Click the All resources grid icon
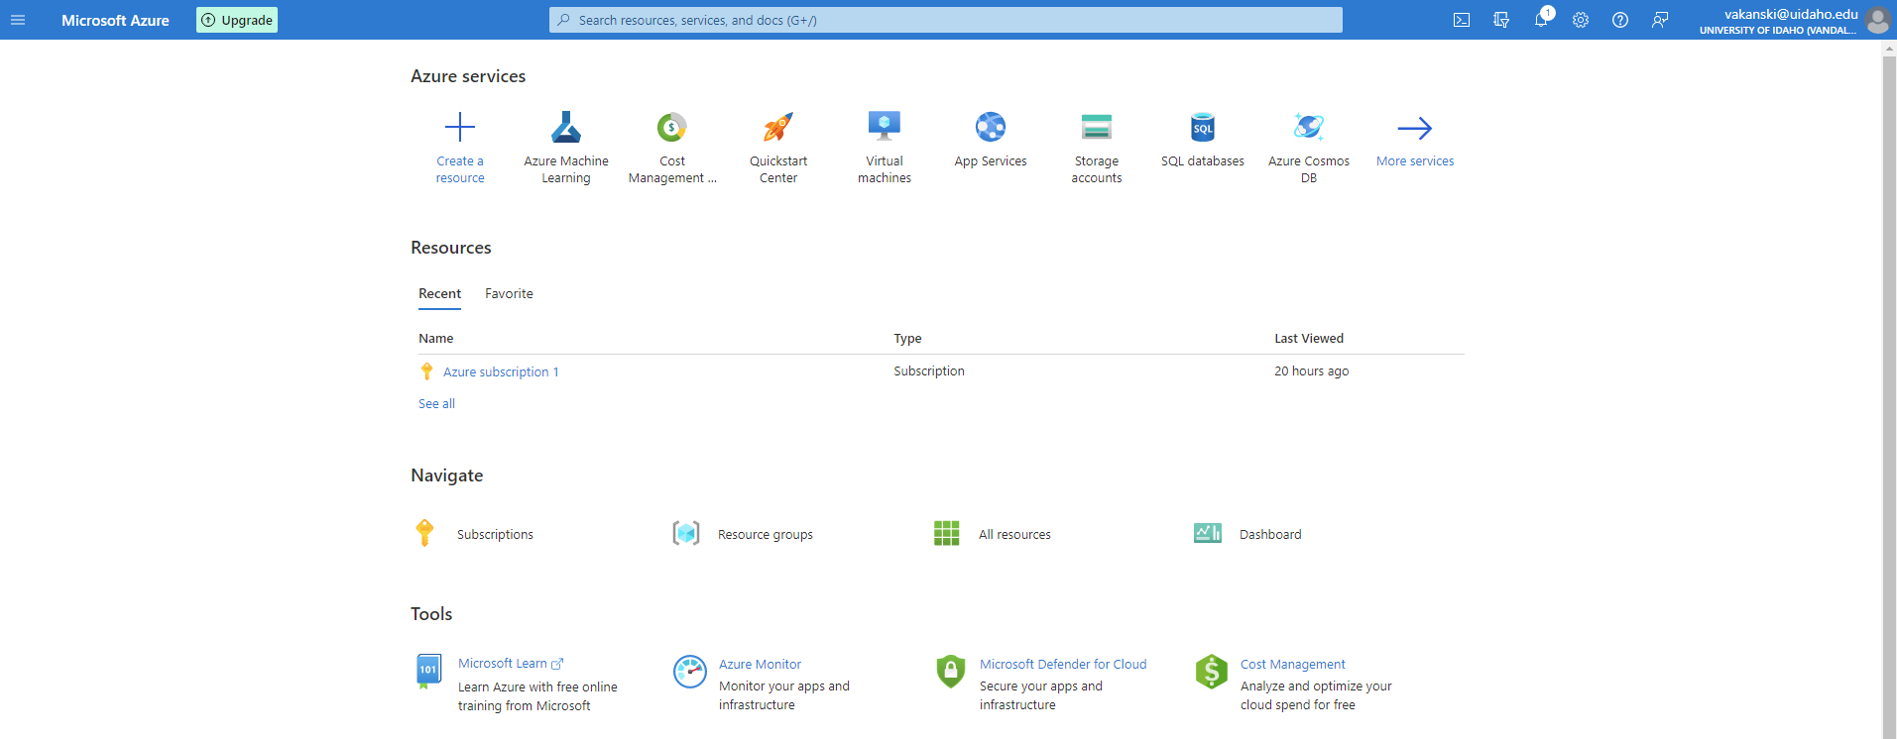 pyautogui.click(x=947, y=533)
